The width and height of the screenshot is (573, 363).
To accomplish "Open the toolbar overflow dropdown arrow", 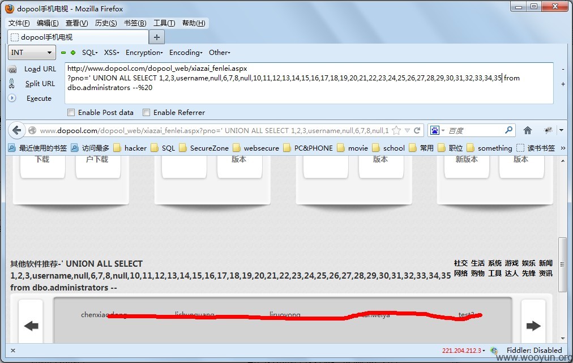I will coord(561,130).
